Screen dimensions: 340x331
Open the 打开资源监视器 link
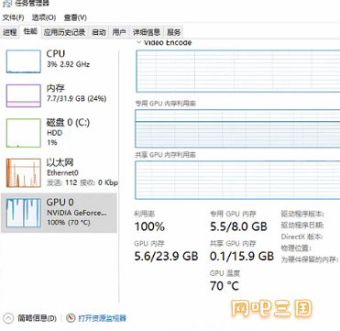pyautogui.click(x=103, y=318)
